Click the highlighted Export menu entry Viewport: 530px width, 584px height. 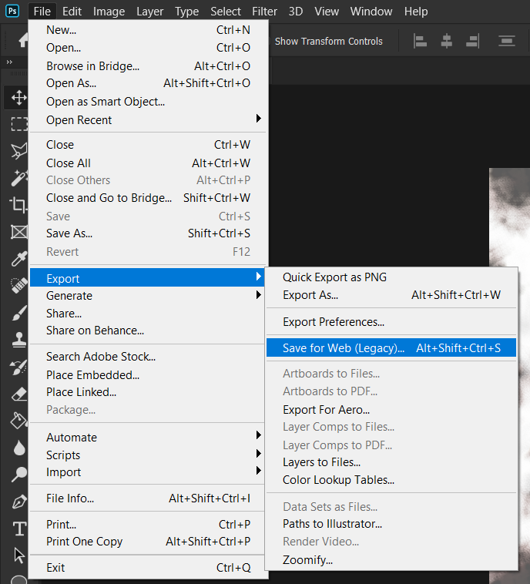pyautogui.click(x=146, y=277)
